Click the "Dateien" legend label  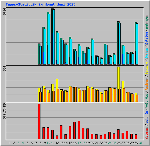pyautogui.click(x=147, y=39)
